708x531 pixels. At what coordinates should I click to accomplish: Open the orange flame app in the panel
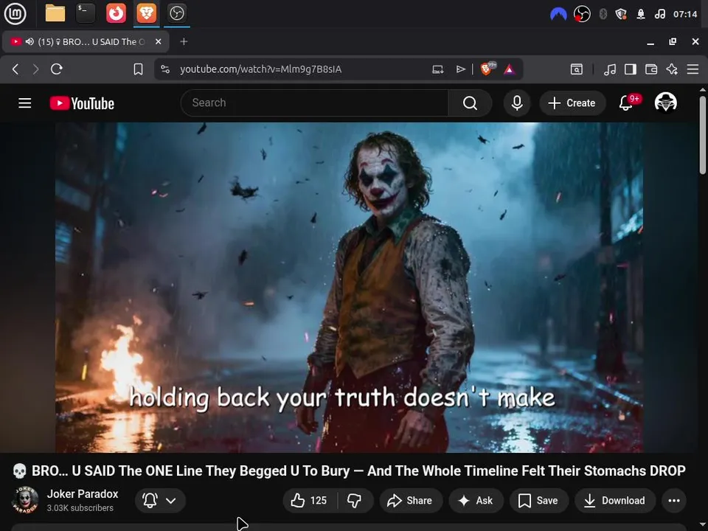[x=116, y=13]
